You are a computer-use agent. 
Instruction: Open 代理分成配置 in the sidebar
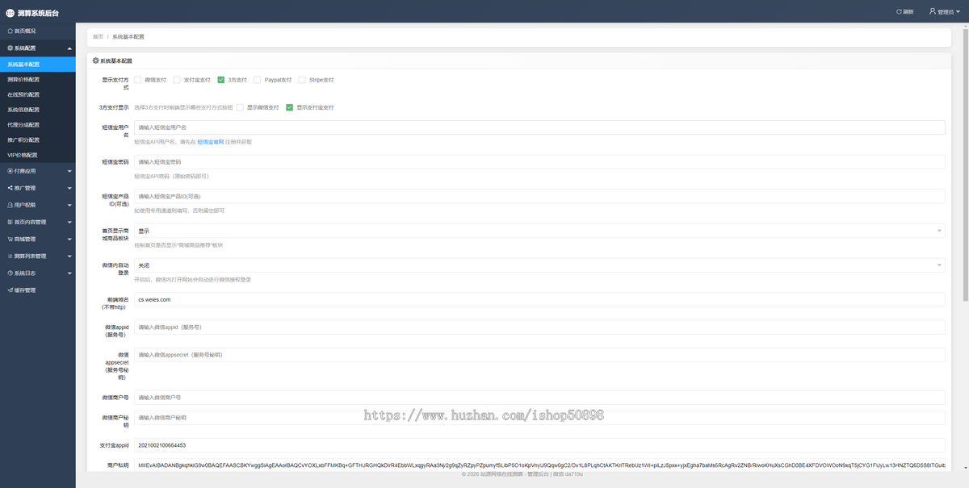coord(38,125)
